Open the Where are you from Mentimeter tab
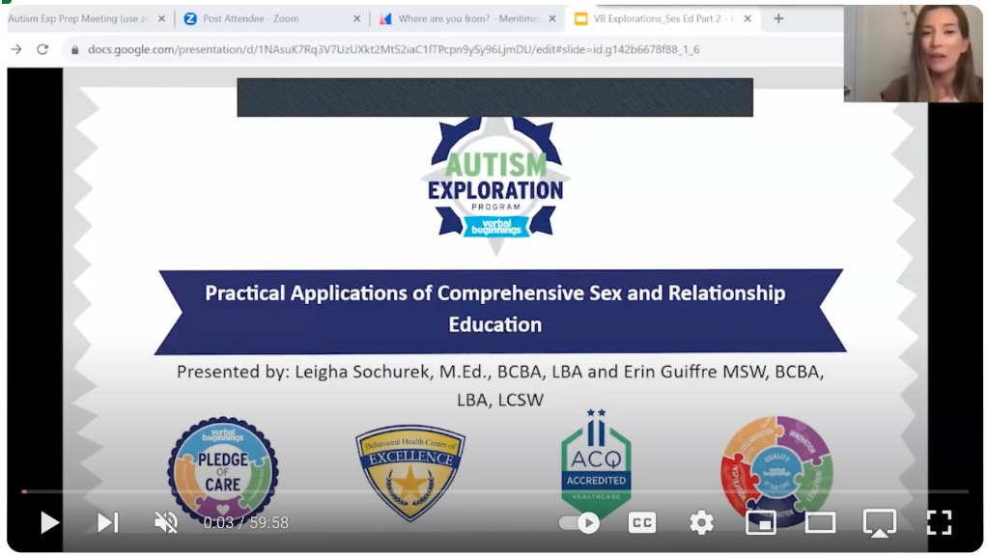 (x=467, y=19)
